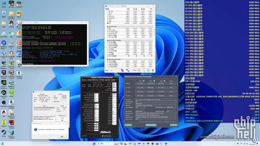Screen dimensions: 260x146
Task: Click 'GPU Hotspot' row in overlay panel
Action: [x=222, y=115]
